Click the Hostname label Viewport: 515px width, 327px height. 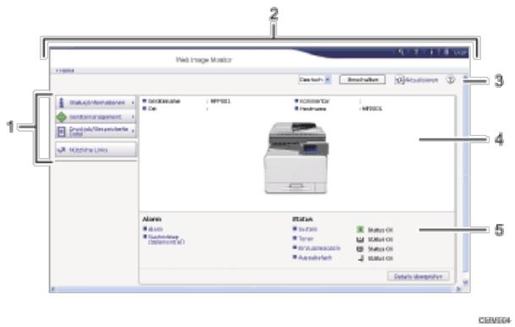click(x=313, y=108)
